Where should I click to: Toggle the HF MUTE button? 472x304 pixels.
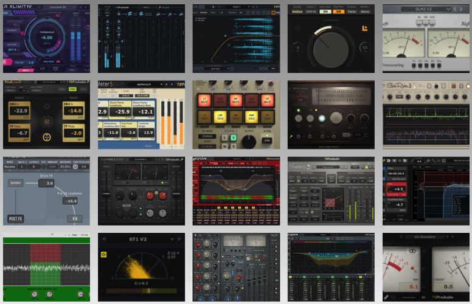[x=267, y=100]
